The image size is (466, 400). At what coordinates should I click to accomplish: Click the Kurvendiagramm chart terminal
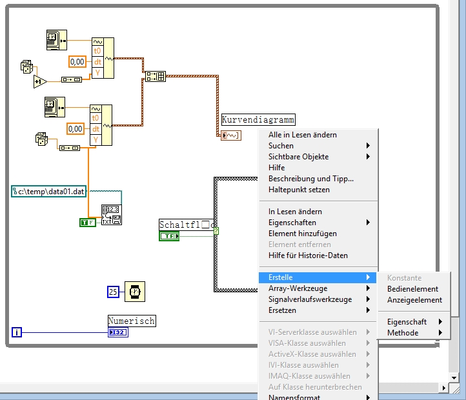tap(230, 135)
